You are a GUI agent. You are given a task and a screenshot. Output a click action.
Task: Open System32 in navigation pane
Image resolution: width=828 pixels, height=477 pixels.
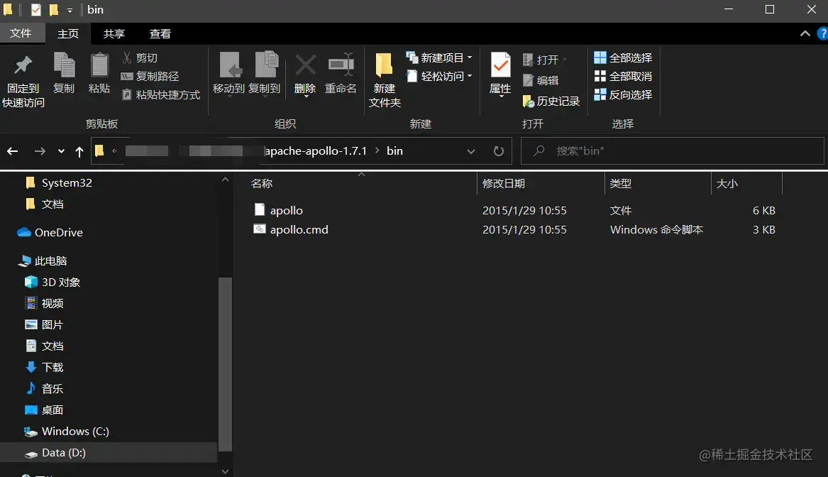click(59, 182)
